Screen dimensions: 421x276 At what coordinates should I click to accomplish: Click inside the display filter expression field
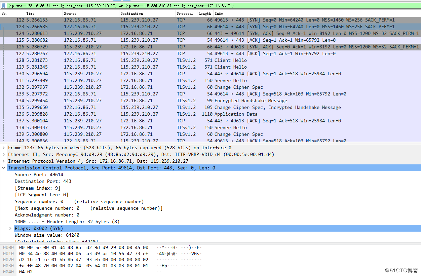(202, 6)
